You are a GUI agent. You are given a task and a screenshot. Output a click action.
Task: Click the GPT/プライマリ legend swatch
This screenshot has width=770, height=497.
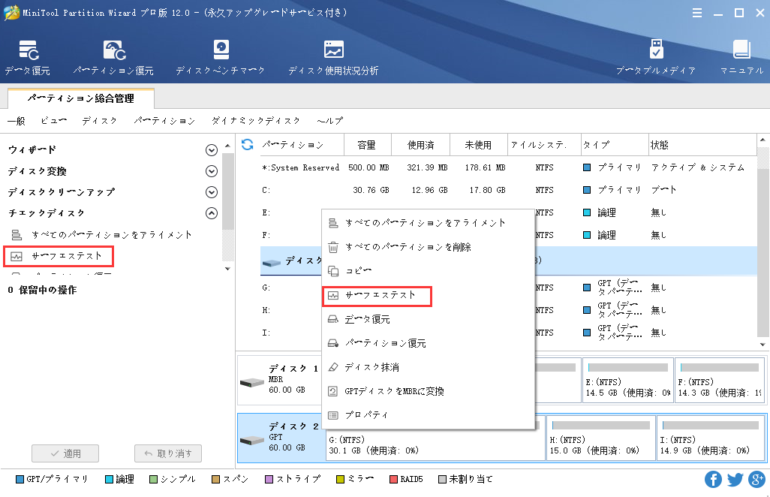pyautogui.click(x=20, y=479)
